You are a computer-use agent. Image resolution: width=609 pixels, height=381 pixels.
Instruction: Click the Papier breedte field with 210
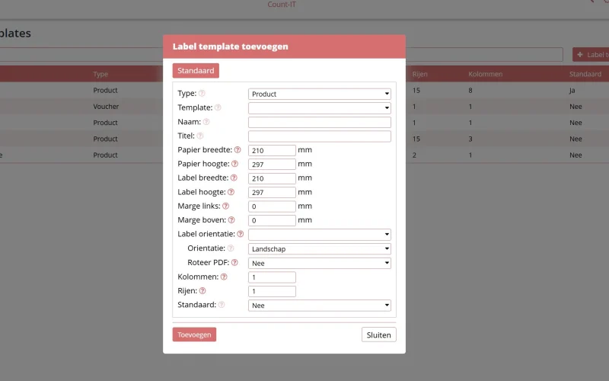(272, 150)
